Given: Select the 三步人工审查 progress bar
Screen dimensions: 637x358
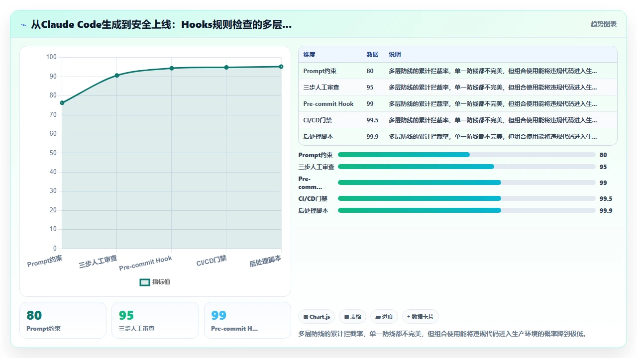Looking at the screenshot, I should click(466, 167).
